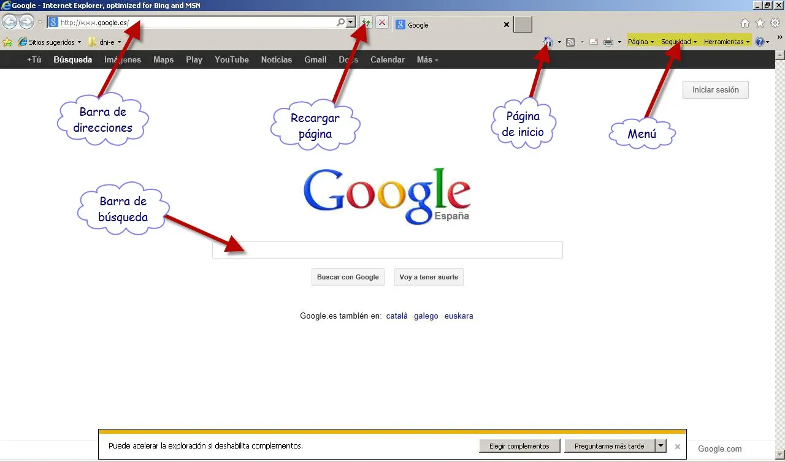
Task: Click the Preguntarme más tarde button
Action: click(610, 446)
